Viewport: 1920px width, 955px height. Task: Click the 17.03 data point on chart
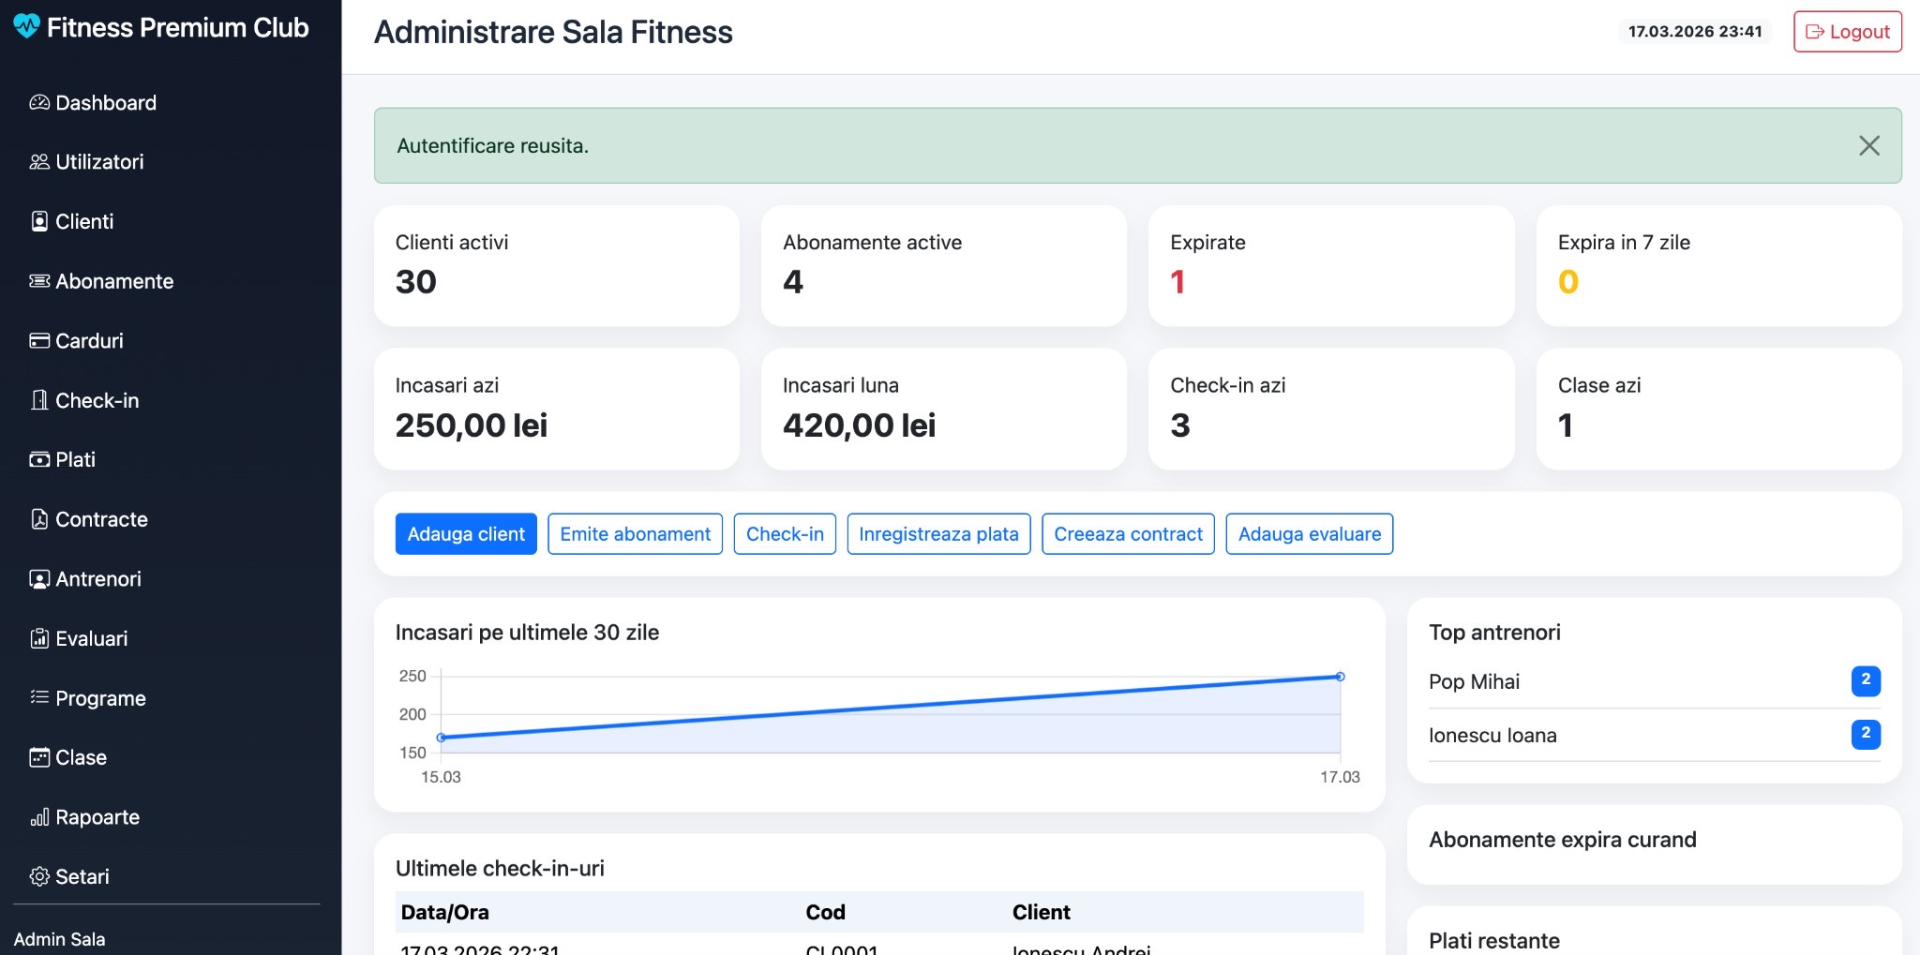1340,677
